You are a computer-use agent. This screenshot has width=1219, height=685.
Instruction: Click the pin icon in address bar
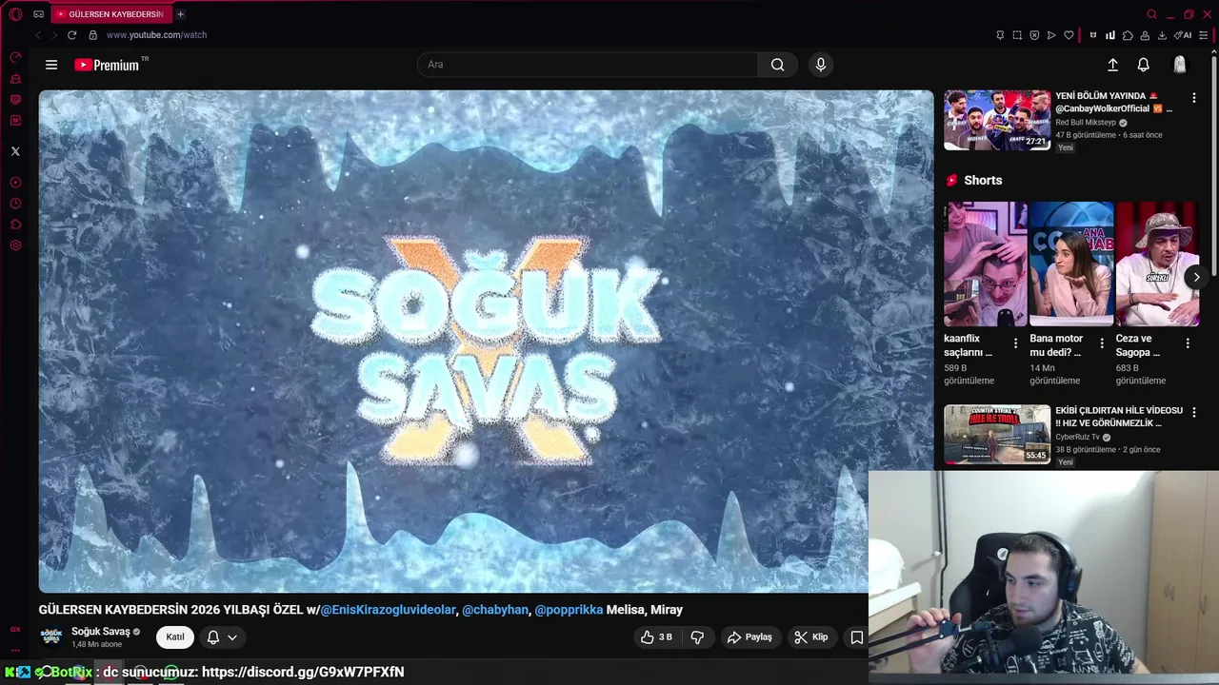(x=1000, y=35)
